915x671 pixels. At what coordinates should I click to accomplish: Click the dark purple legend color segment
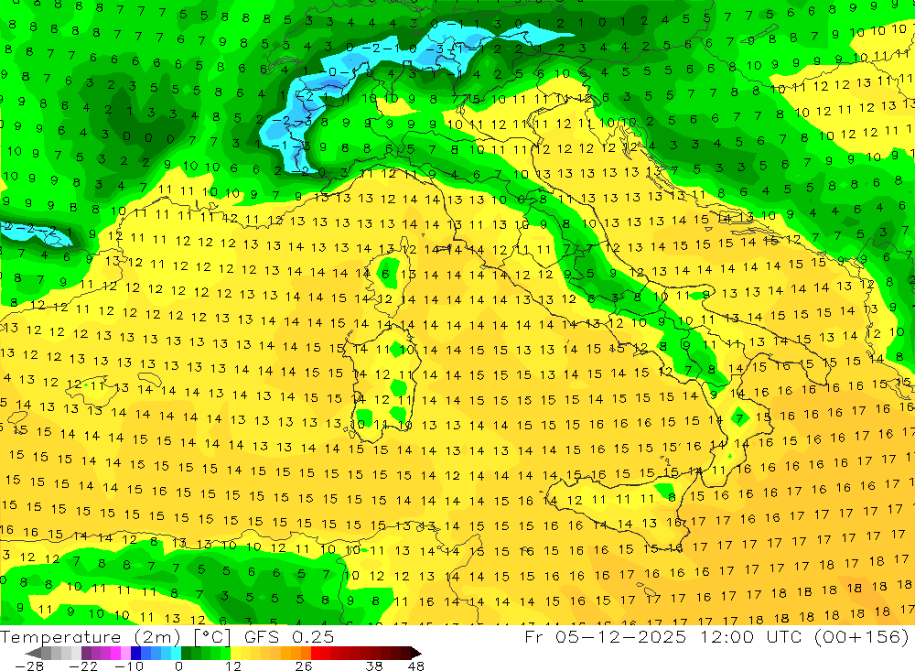[x=86, y=653]
